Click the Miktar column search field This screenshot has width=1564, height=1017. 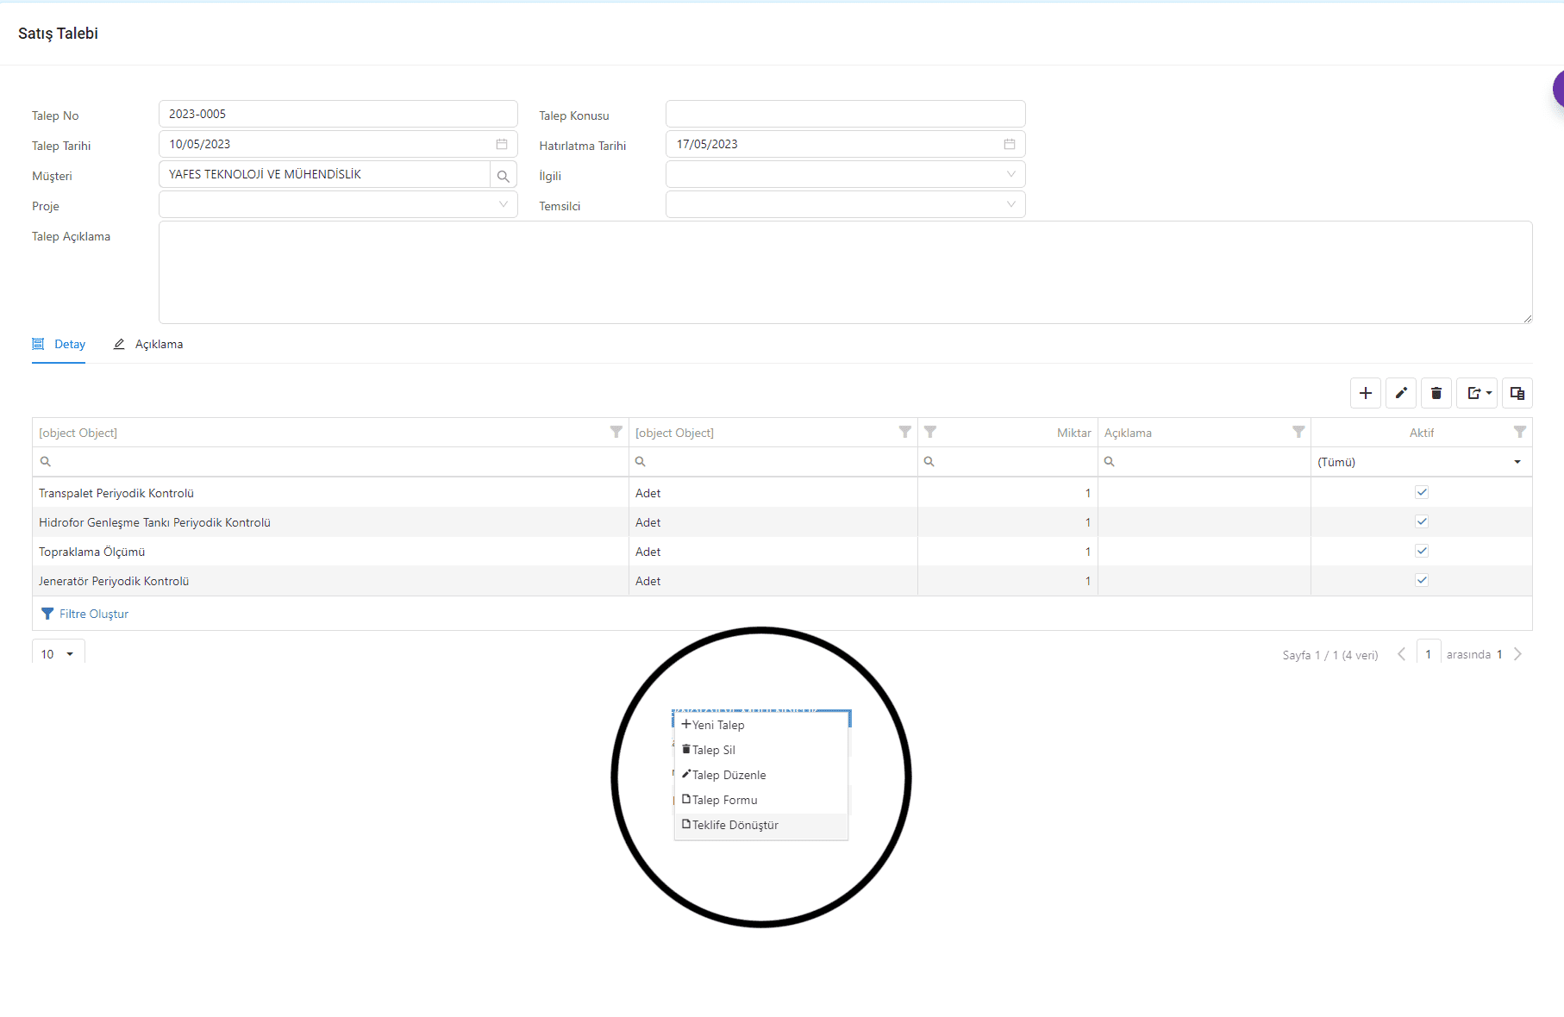click(1008, 462)
